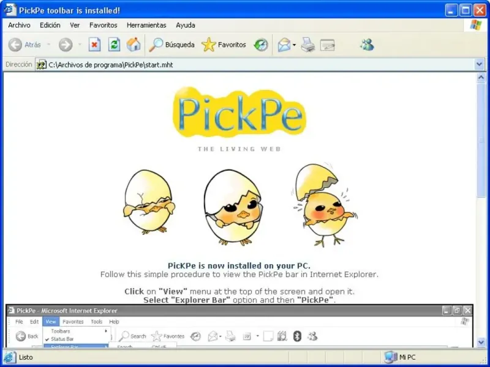Expand the Mail button dropdown arrow
Image resolution: width=490 pixels, height=367 pixels.
[x=294, y=45]
